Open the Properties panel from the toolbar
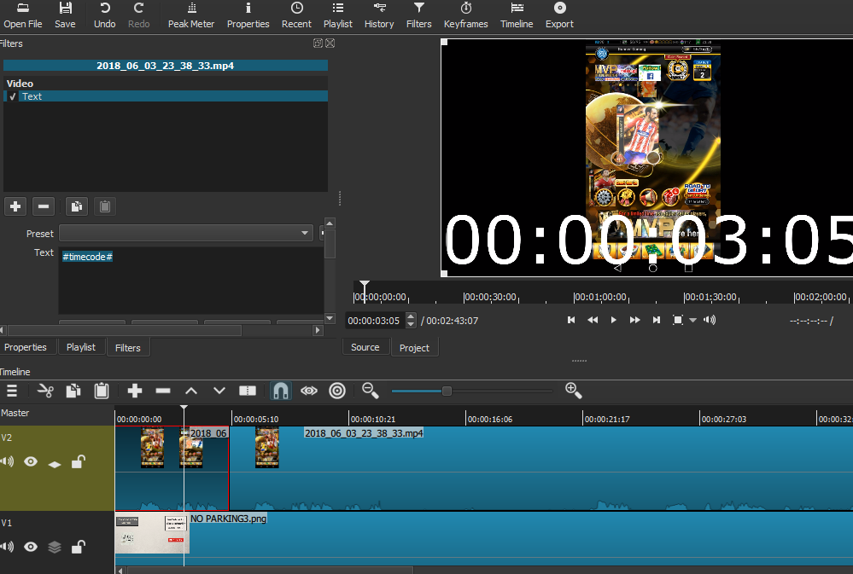Image resolution: width=853 pixels, height=574 pixels. 248,15
